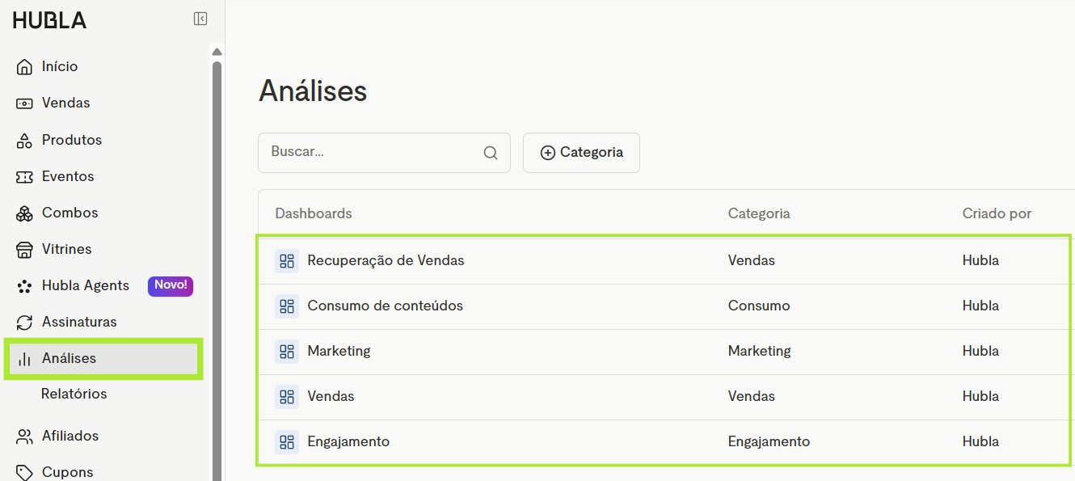This screenshot has height=481, width=1075.
Task: Click dashboard icon beside Consumo de conteúdos
Action: [287, 306]
